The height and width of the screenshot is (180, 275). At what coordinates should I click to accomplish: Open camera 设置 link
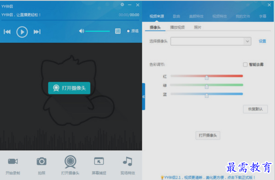pos(262,41)
